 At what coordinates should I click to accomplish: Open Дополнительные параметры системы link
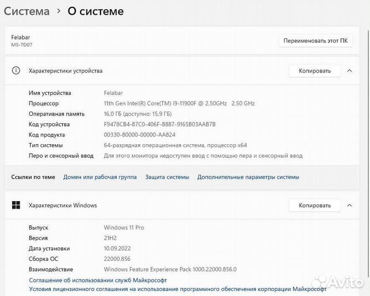pyautogui.click(x=248, y=177)
